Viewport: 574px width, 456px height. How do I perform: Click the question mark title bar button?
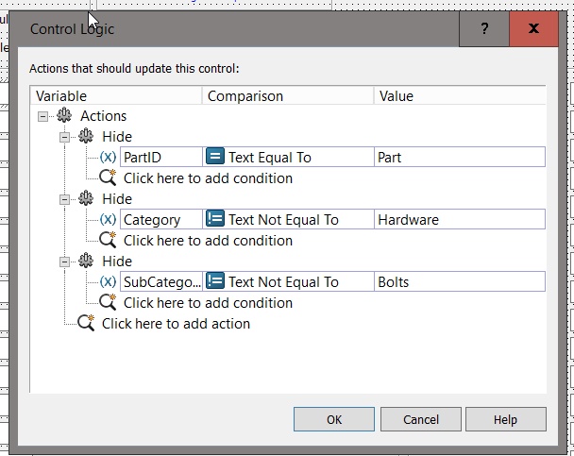point(484,28)
